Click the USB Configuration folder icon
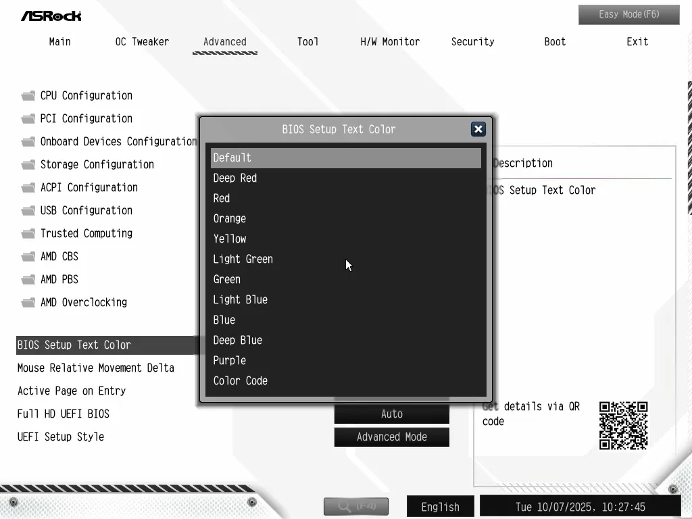This screenshot has height=519, width=692. [28, 211]
